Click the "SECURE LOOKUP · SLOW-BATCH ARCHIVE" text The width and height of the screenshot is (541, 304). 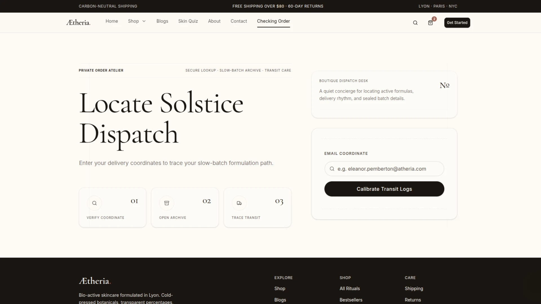click(x=223, y=70)
